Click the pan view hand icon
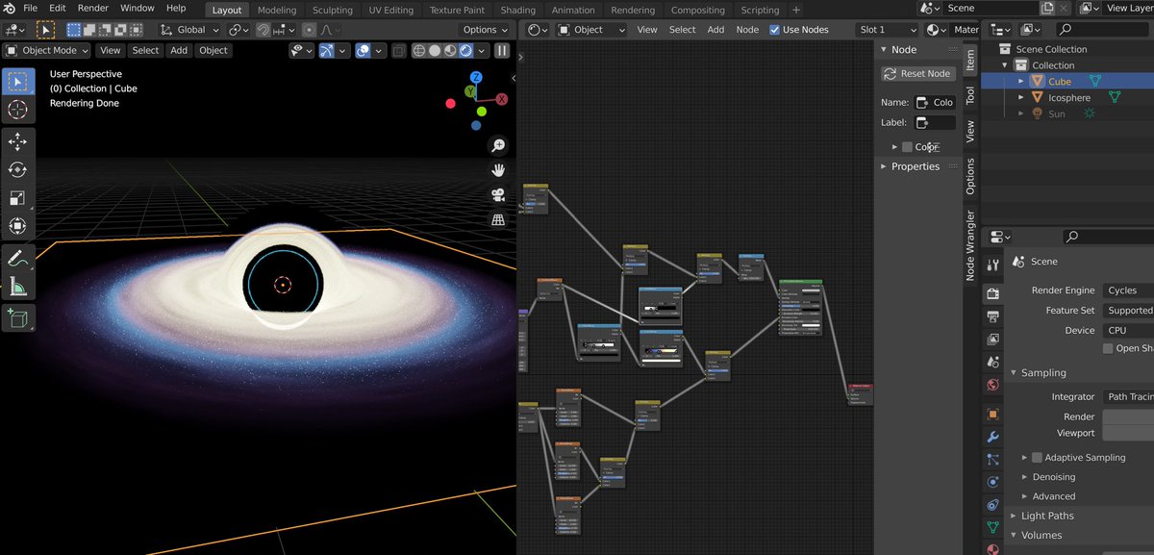 click(x=498, y=170)
